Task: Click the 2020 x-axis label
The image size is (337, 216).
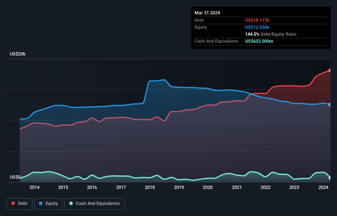Action: [x=208, y=187]
